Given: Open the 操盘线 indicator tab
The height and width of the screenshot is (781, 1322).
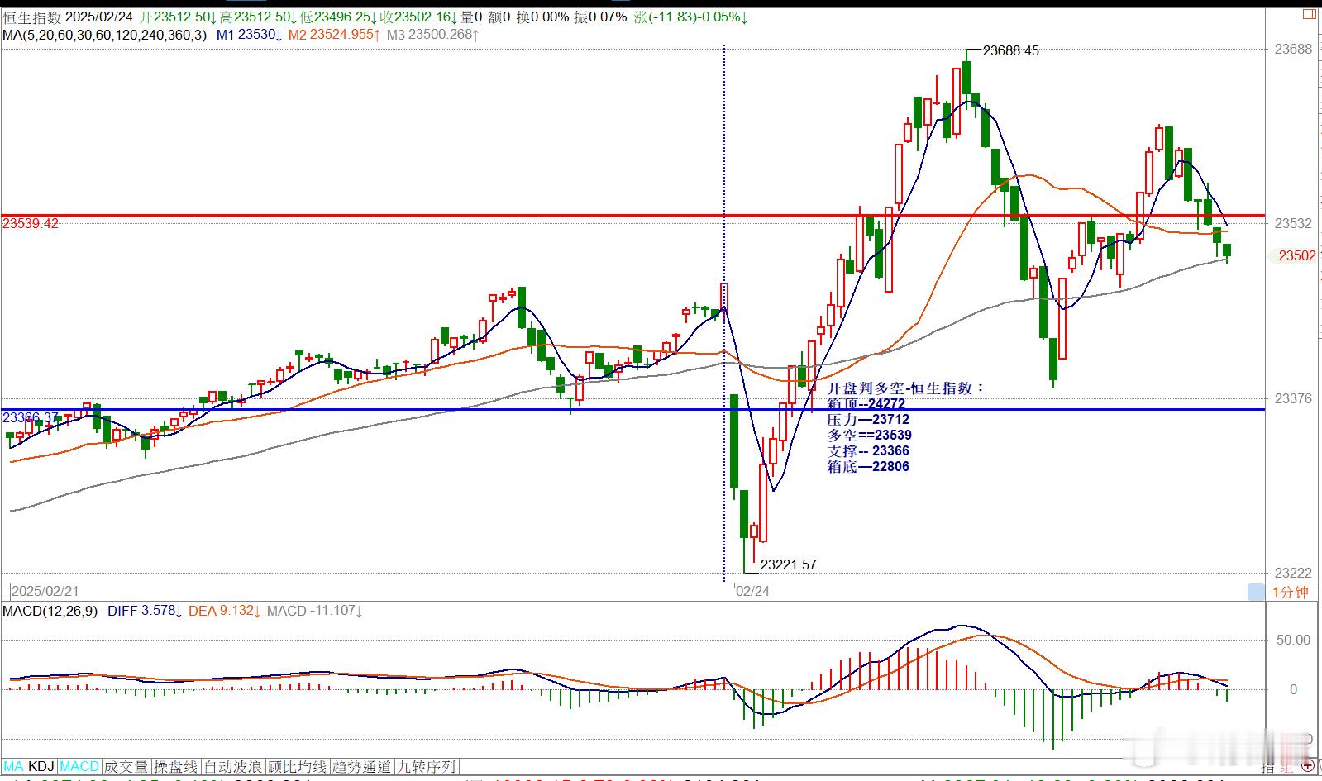Looking at the screenshot, I should [176, 767].
